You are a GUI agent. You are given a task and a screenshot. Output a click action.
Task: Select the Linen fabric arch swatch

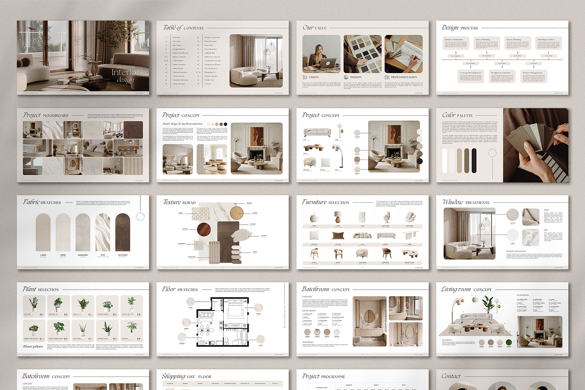pyautogui.click(x=43, y=232)
